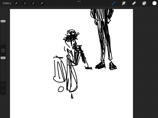Activate the Selection S-shaped tool
The image size is (158, 118).
33,3
